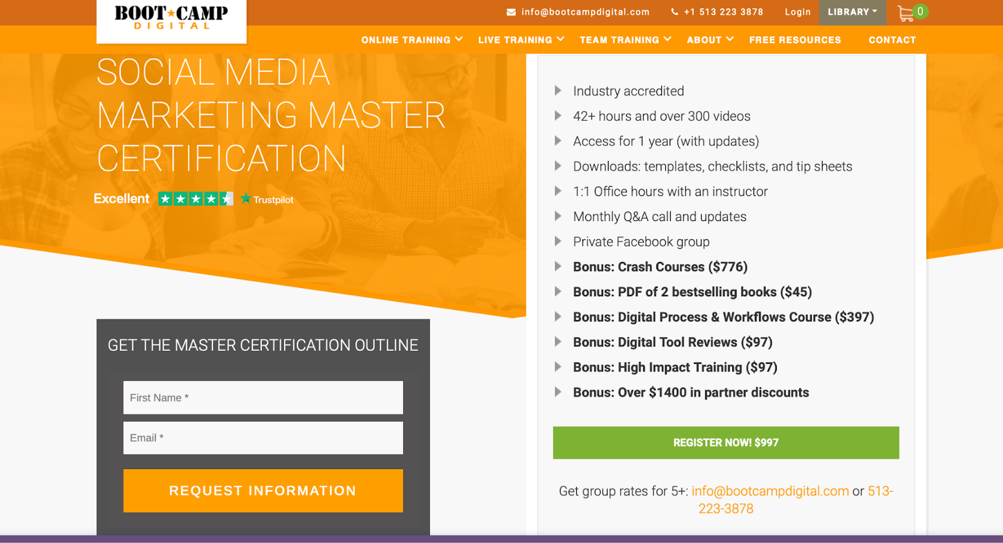
Task: Click arrow bullet beside Bonus: Crash Courses
Action: point(558,267)
